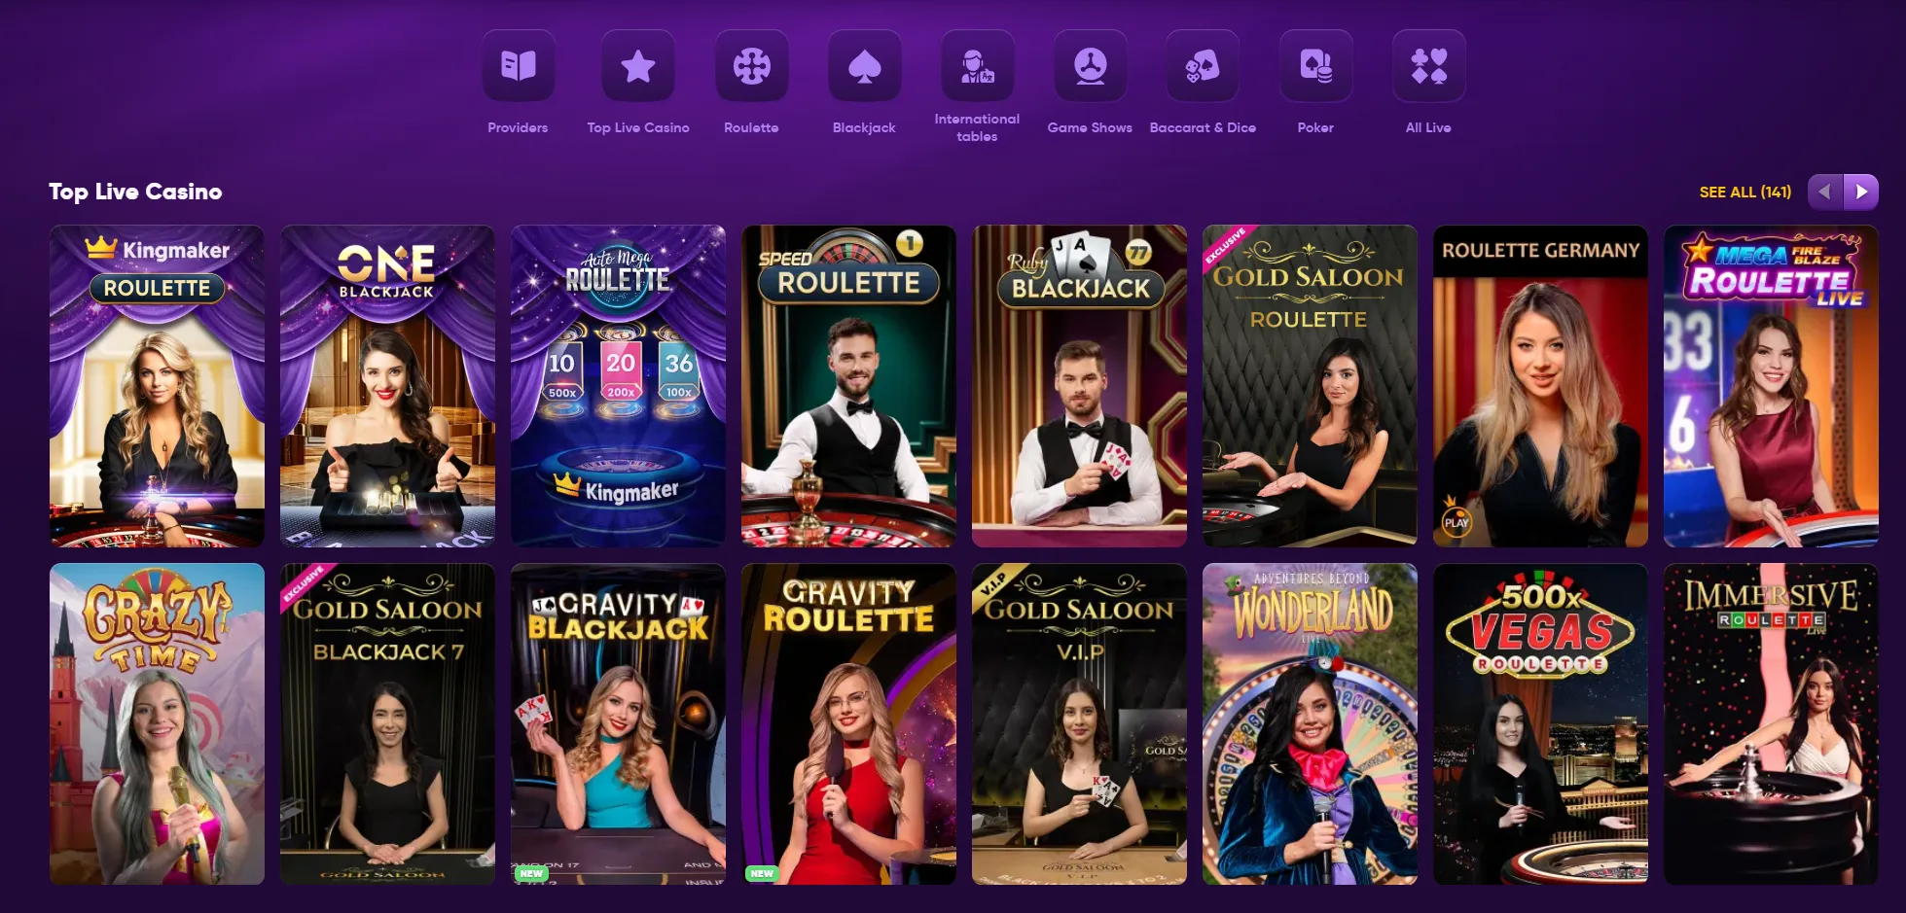1906x913 pixels.
Task: Open the Roulette category icon
Action: [x=751, y=66]
